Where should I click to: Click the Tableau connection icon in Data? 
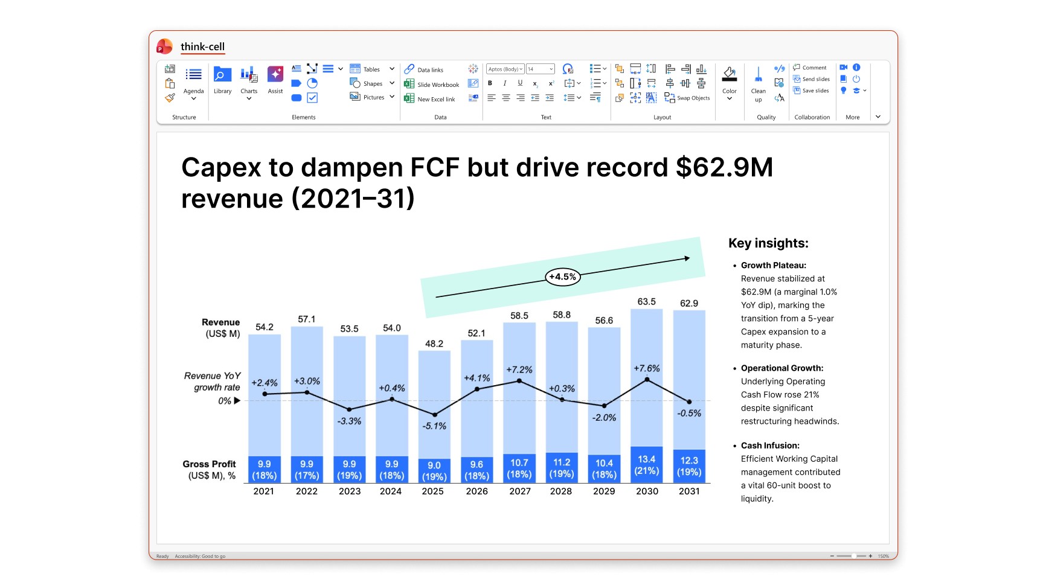473,69
